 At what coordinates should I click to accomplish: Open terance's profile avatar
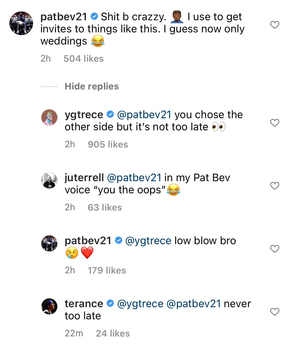click(49, 306)
